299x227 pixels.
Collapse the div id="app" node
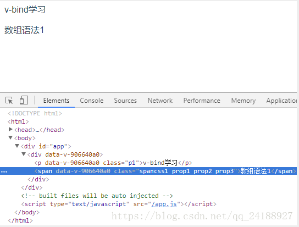click(17, 146)
